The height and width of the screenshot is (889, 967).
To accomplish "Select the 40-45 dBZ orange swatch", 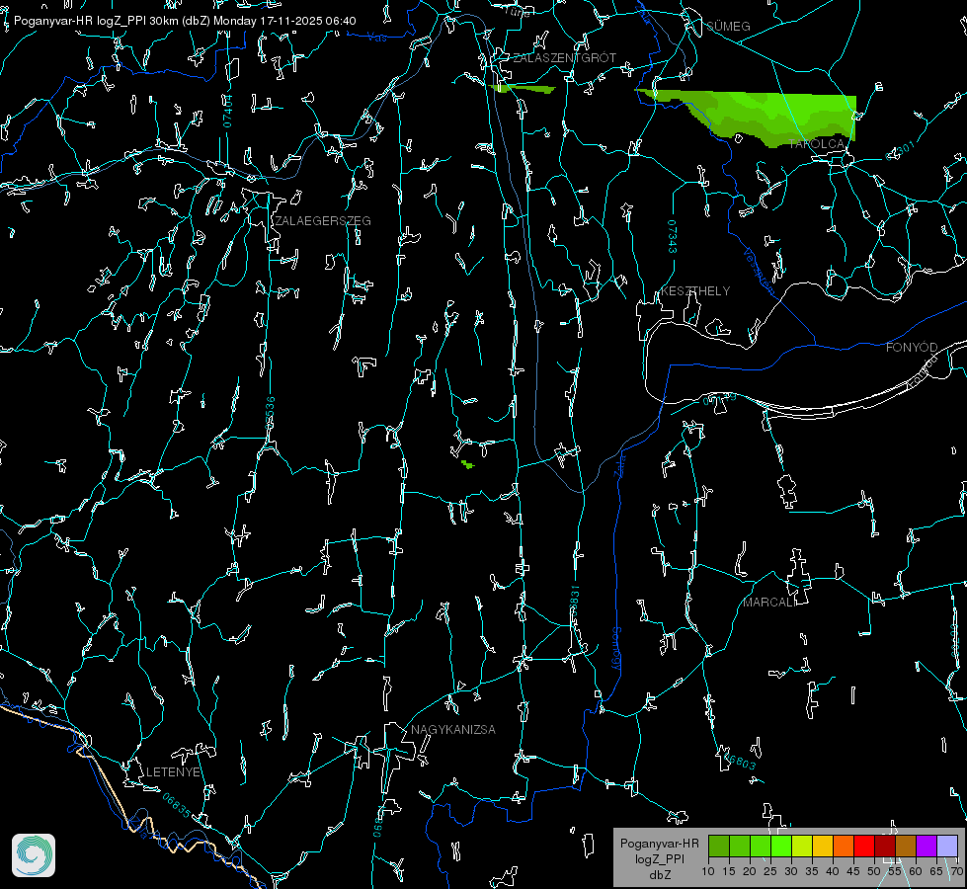I will [844, 846].
